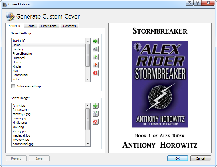Select the Demo saved setting
This screenshot has width=217, height=167.
point(49,45)
